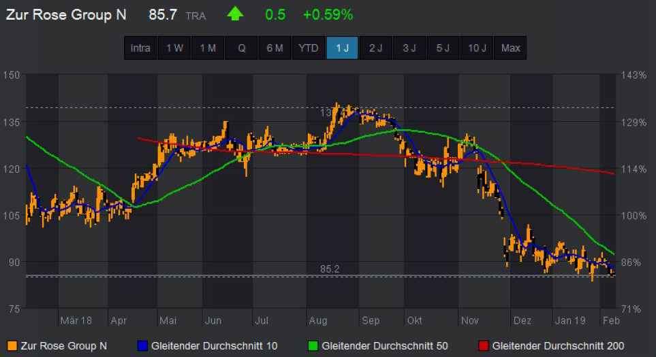
Task: Click the green up arrow icon
Action: (x=235, y=14)
